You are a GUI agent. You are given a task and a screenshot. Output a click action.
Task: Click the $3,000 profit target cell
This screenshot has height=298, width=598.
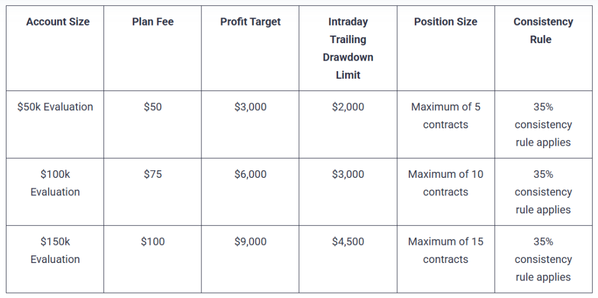click(x=250, y=107)
